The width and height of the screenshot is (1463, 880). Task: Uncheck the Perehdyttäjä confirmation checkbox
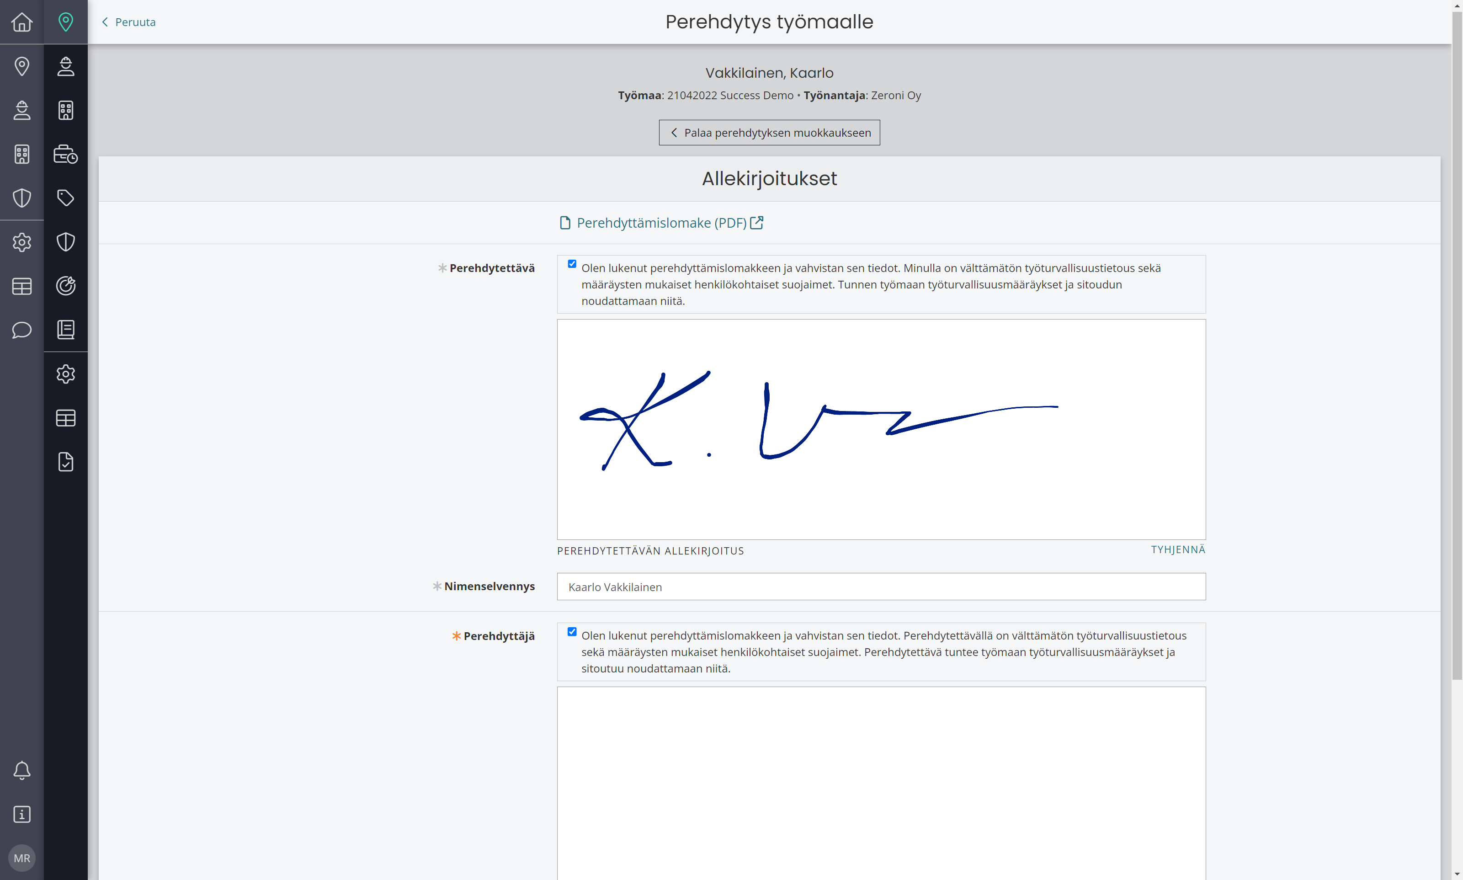(x=572, y=631)
